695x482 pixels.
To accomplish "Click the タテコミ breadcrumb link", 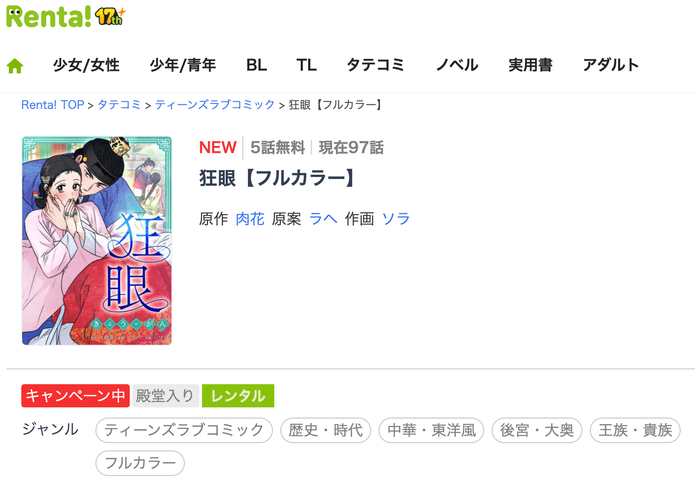I will tap(119, 105).
